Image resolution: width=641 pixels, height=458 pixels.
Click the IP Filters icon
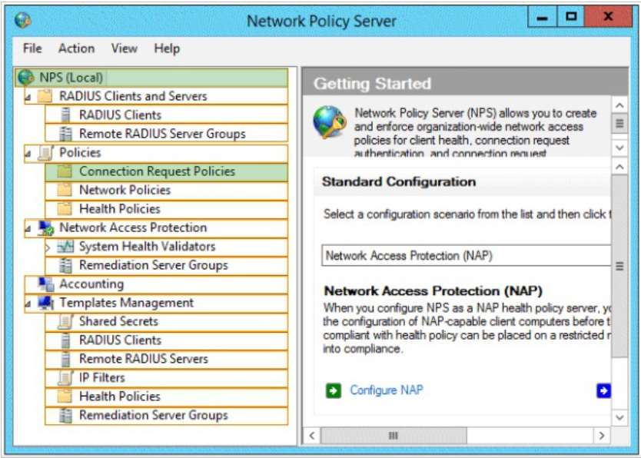point(65,378)
